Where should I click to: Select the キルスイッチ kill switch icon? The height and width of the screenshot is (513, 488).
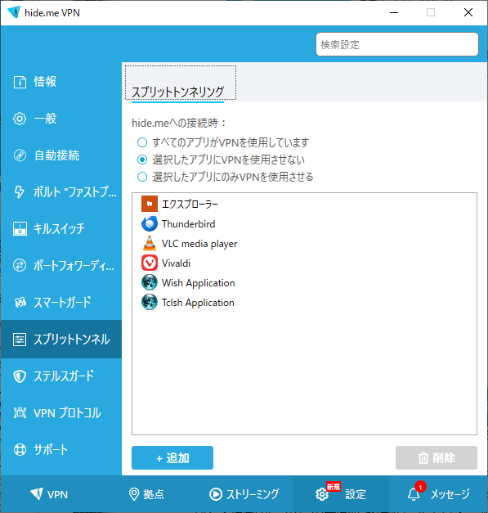(20, 229)
